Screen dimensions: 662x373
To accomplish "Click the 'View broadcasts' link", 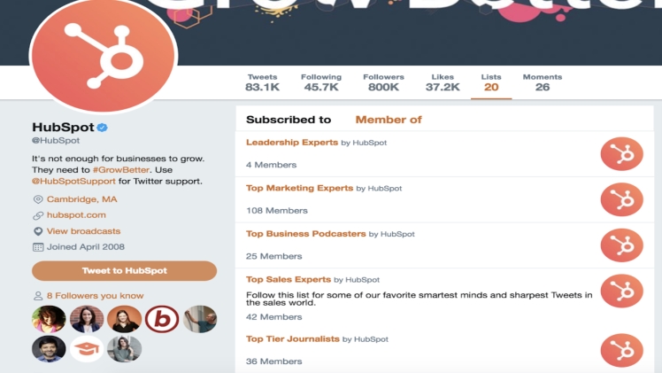I will click(x=83, y=231).
